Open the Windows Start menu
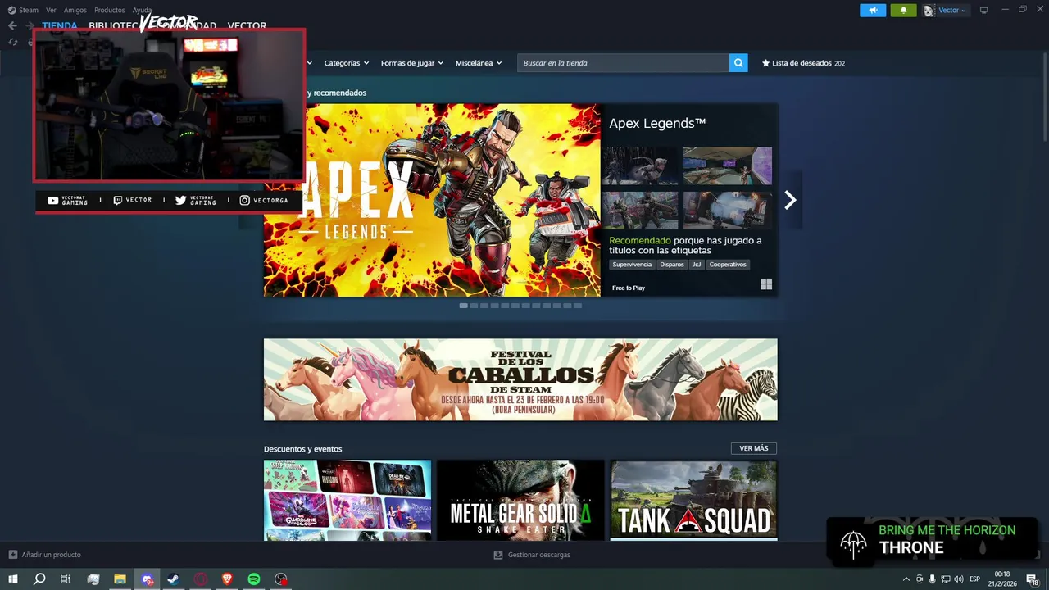This screenshot has height=590, width=1049. (12, 579)
